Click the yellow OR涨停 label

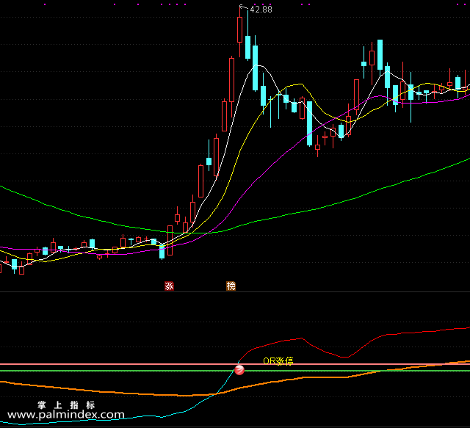pyautogui.click(x=278, y=361)
